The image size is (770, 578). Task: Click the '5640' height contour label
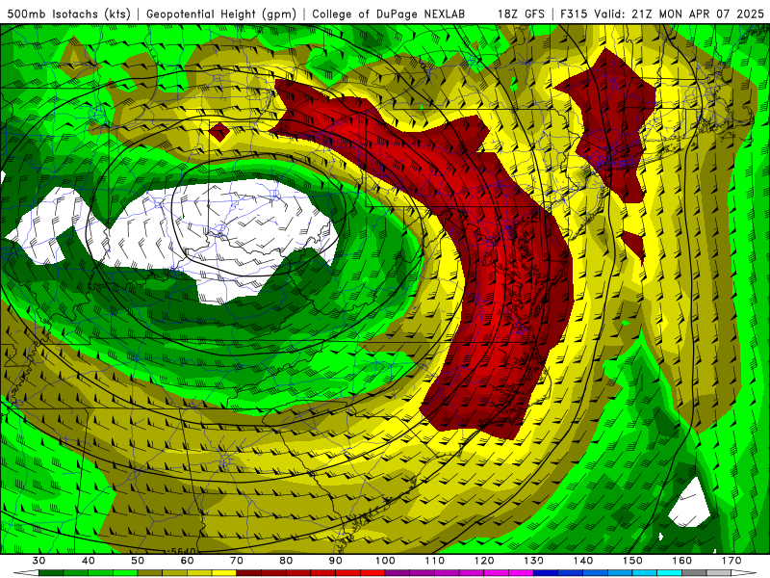pos(183,551)
